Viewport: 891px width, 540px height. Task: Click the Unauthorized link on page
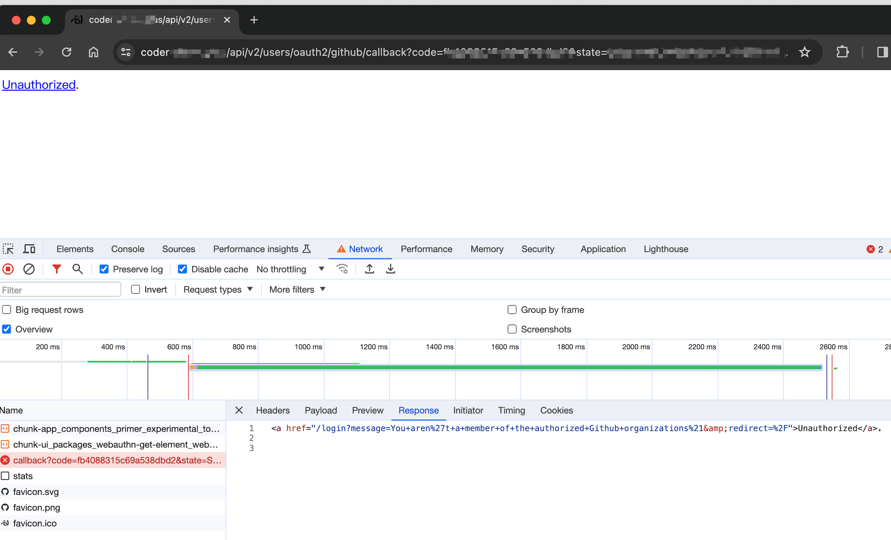pyautogui.click(x=39, y=85)
